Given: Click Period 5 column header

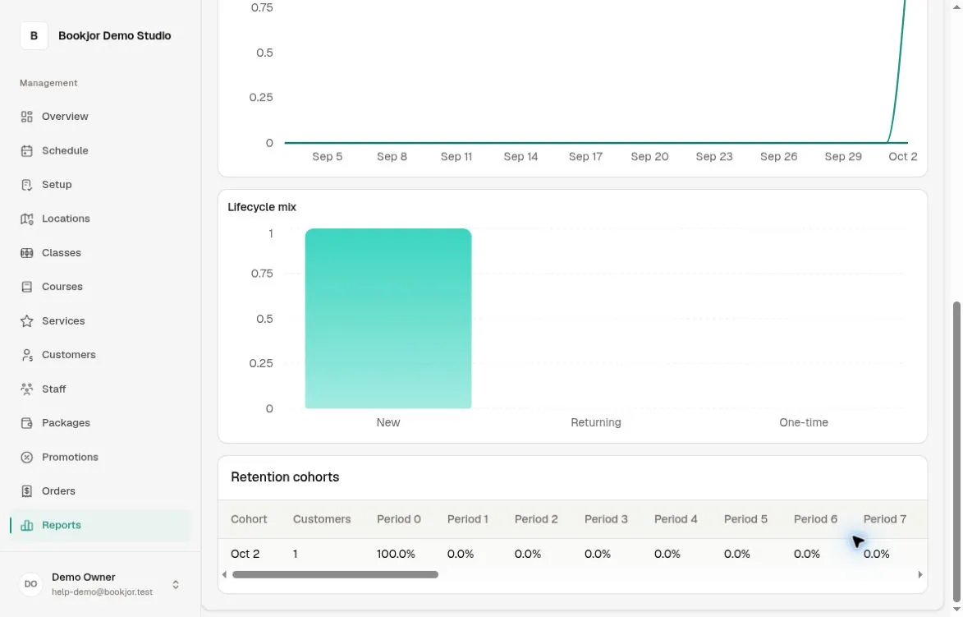Looking at the screenshot, I should coord(745,519).
